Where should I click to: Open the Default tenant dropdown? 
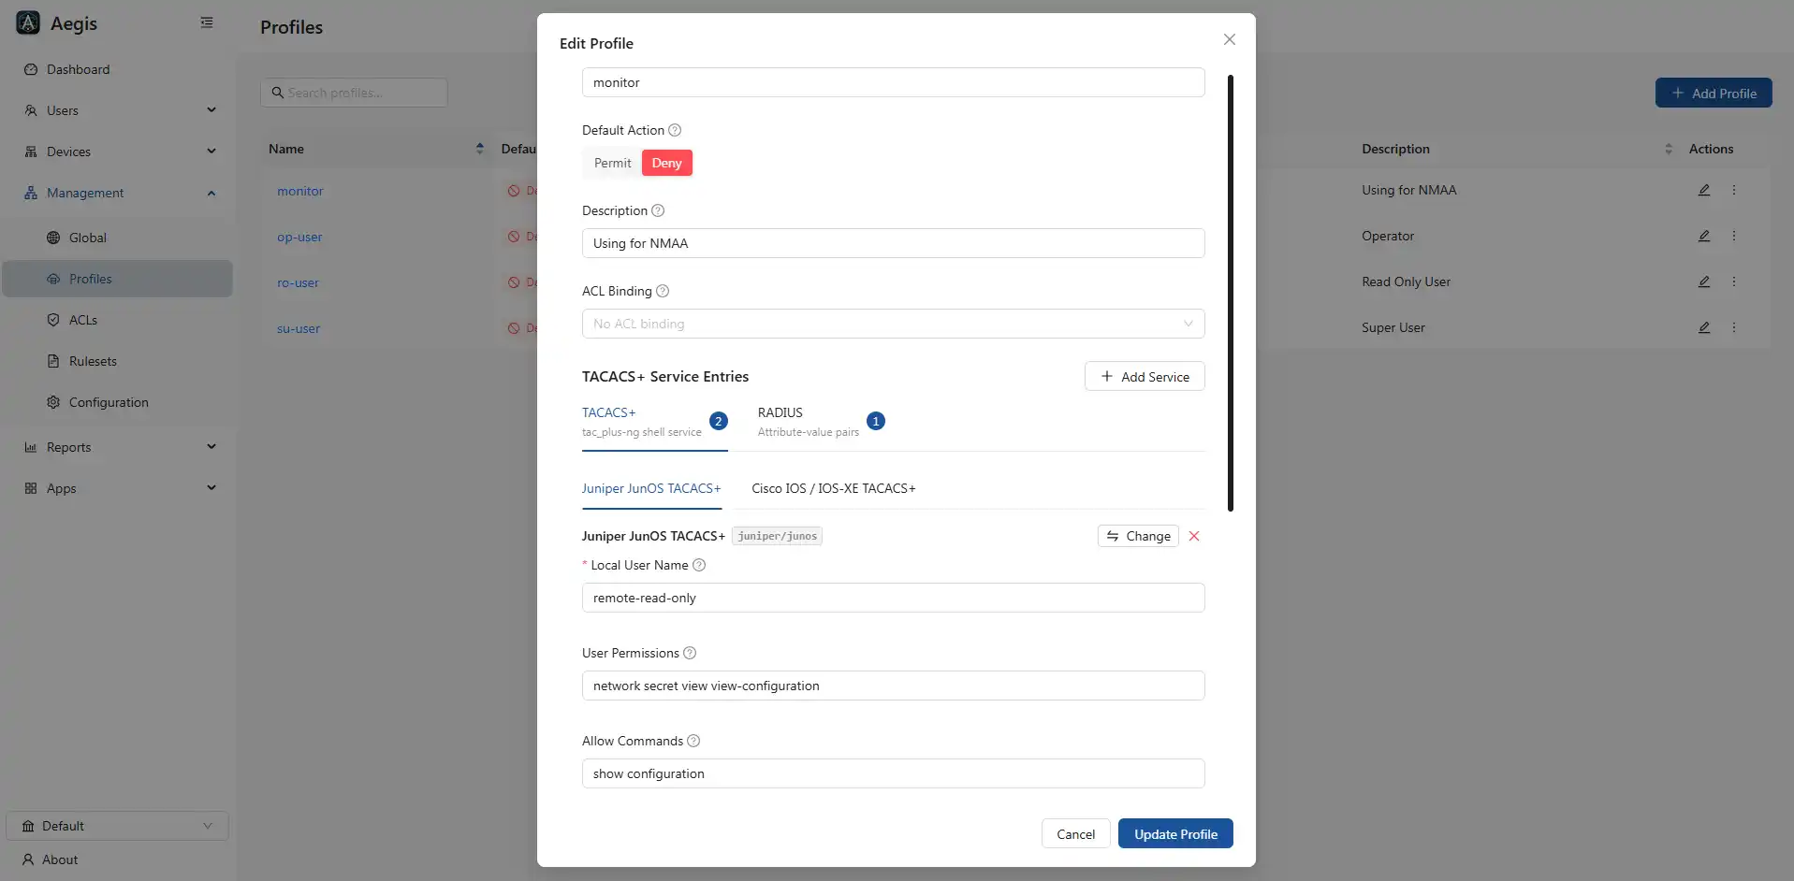click(117, 826)
